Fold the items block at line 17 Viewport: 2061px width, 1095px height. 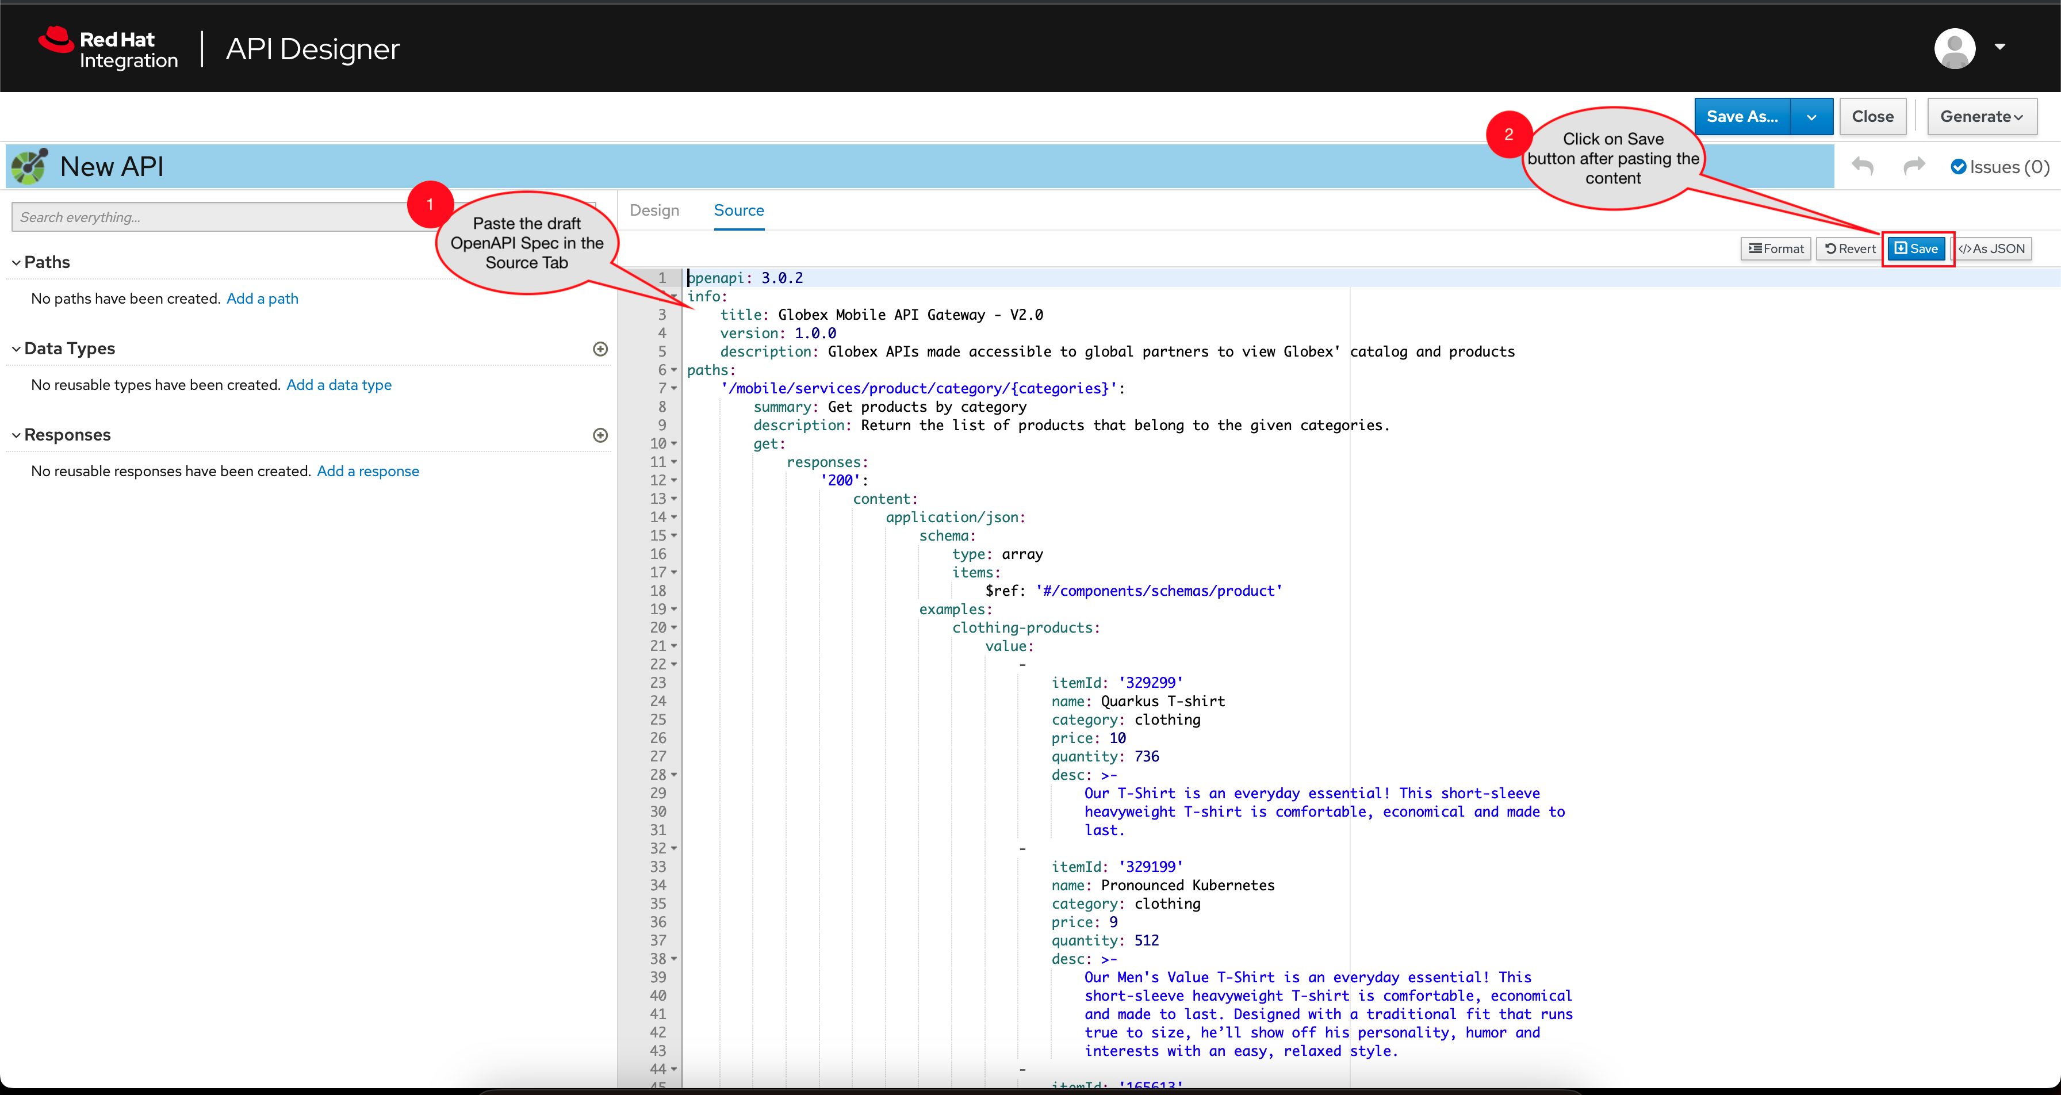[673, 572]
